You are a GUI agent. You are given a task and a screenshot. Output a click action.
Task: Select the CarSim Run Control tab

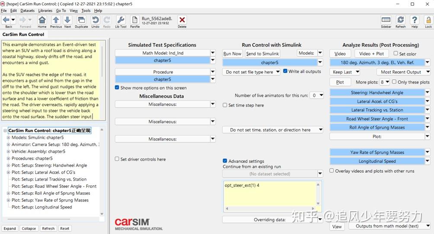[23, 34]
